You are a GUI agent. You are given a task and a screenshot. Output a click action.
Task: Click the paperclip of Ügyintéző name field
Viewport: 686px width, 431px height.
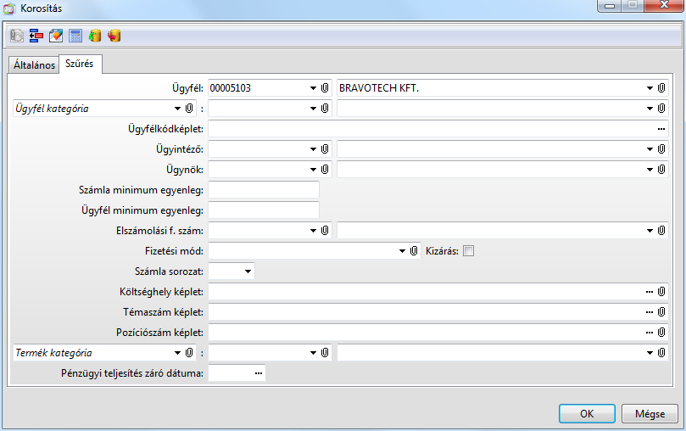coord(661,149)
